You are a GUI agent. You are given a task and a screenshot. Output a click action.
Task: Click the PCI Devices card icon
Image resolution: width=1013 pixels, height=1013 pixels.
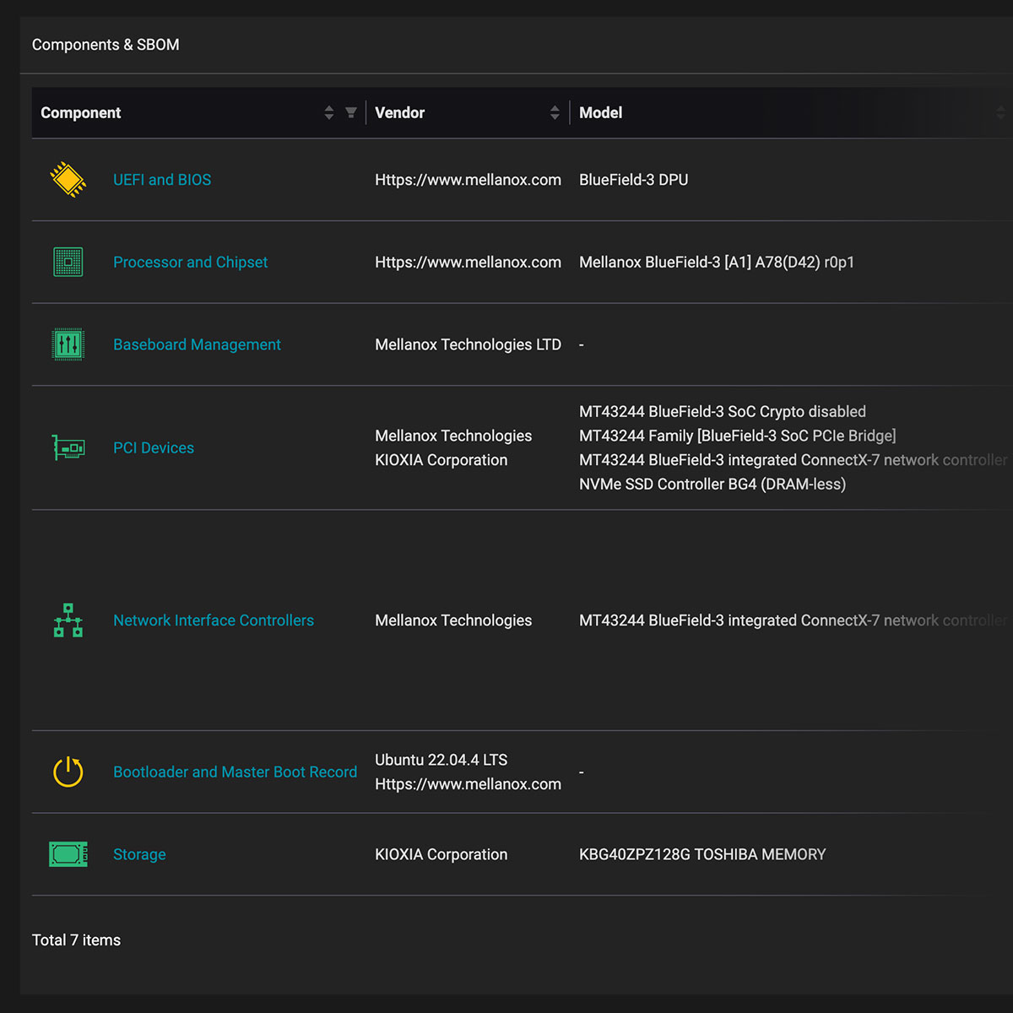click(x=68, y=447)
